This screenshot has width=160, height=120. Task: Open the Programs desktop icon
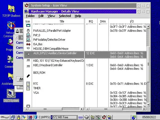coord(10,43)
